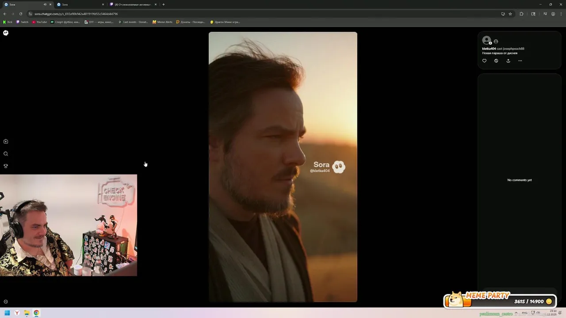Open the YouTube bookmark

click(39, 22)
